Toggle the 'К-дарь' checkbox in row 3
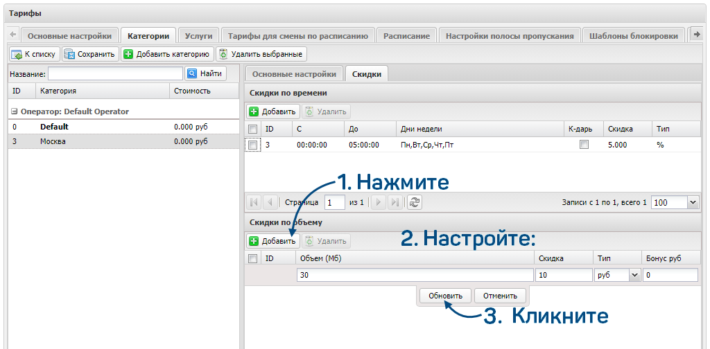 click(584, 145)
